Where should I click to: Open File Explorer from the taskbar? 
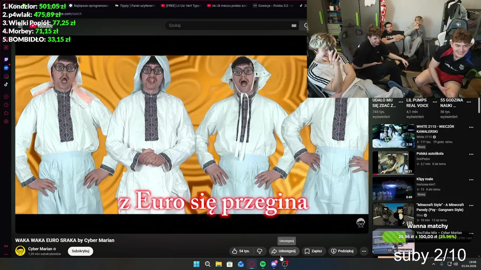pos(218,264)
